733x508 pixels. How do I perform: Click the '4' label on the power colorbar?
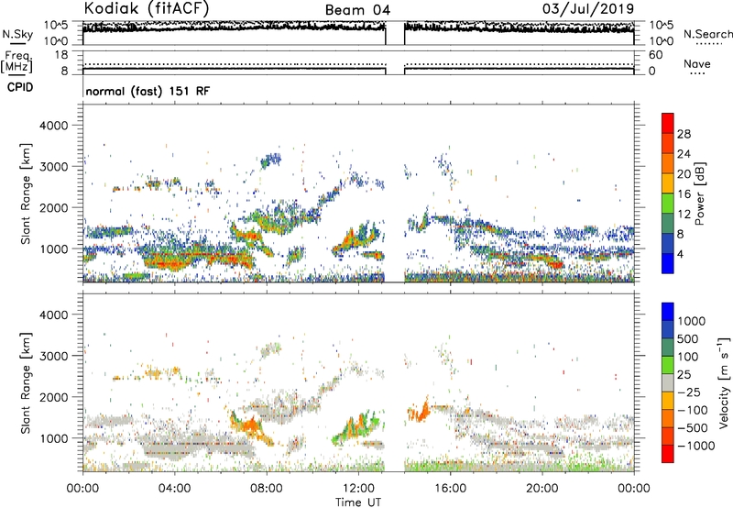680,255
